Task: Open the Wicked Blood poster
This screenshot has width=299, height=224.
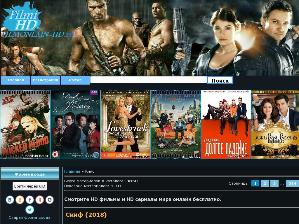Action: 25,124
